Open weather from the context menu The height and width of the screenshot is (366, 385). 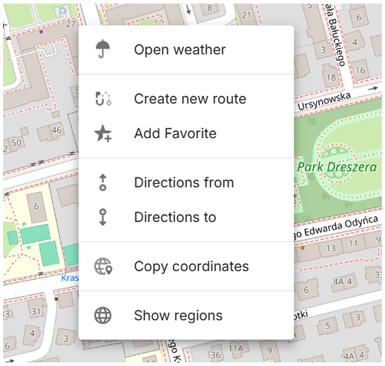(179, 50)
